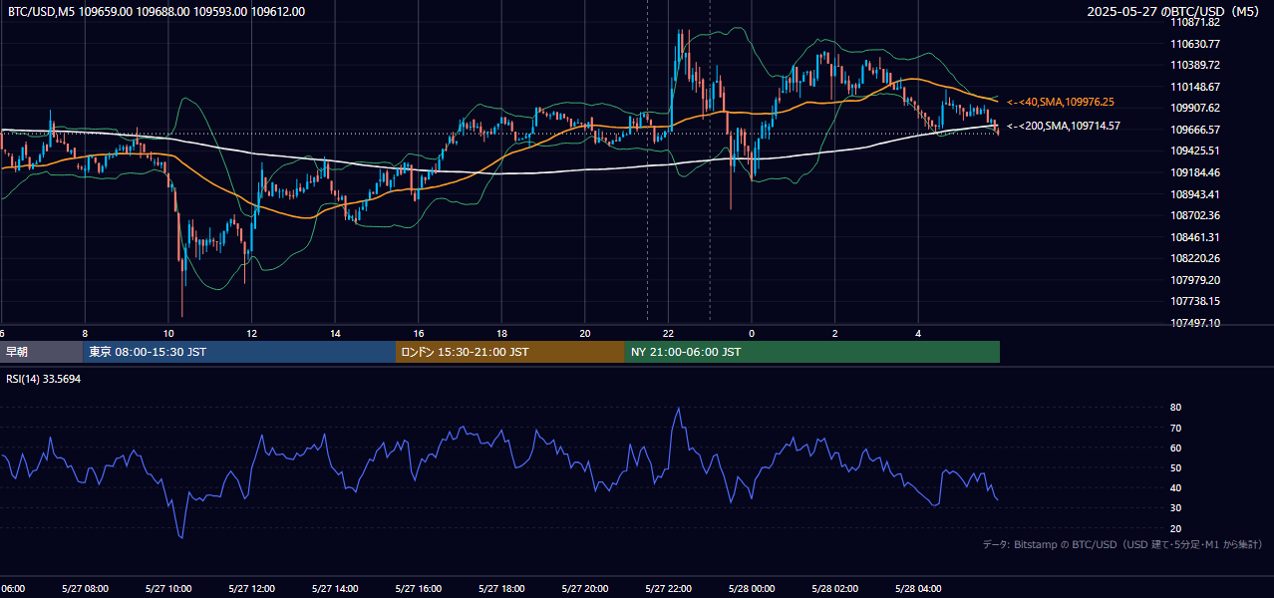Screen dimensions: 1274x598
Task: Select the ロンドン 15:30-21:00 JST session bar
Action: click(510, 352)
